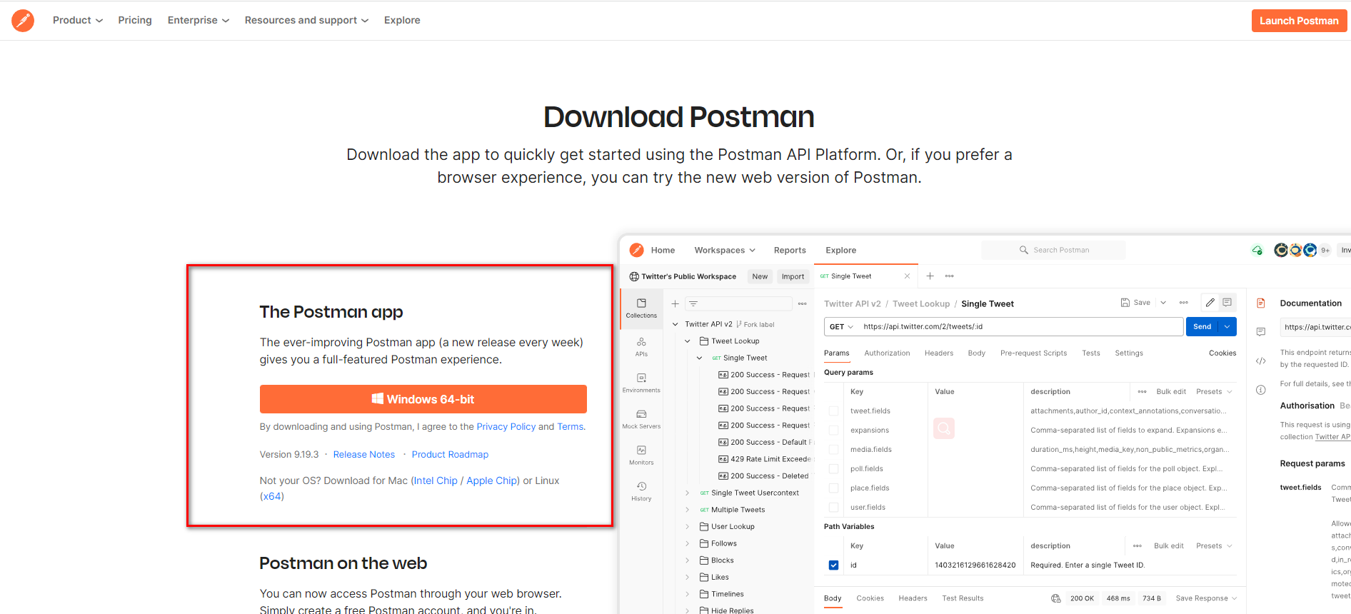Image resolution: width=1351 pixels, height=614 pixels.
Task: Switch to the Authorization tab
Action: coord(887,353)
